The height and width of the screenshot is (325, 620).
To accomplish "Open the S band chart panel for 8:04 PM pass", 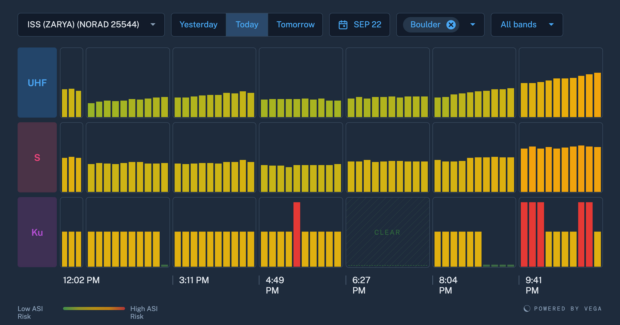I will (474, 158).
